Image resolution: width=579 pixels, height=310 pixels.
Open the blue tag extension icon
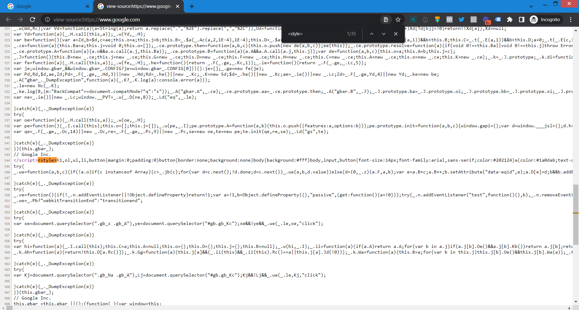[498, 20]
